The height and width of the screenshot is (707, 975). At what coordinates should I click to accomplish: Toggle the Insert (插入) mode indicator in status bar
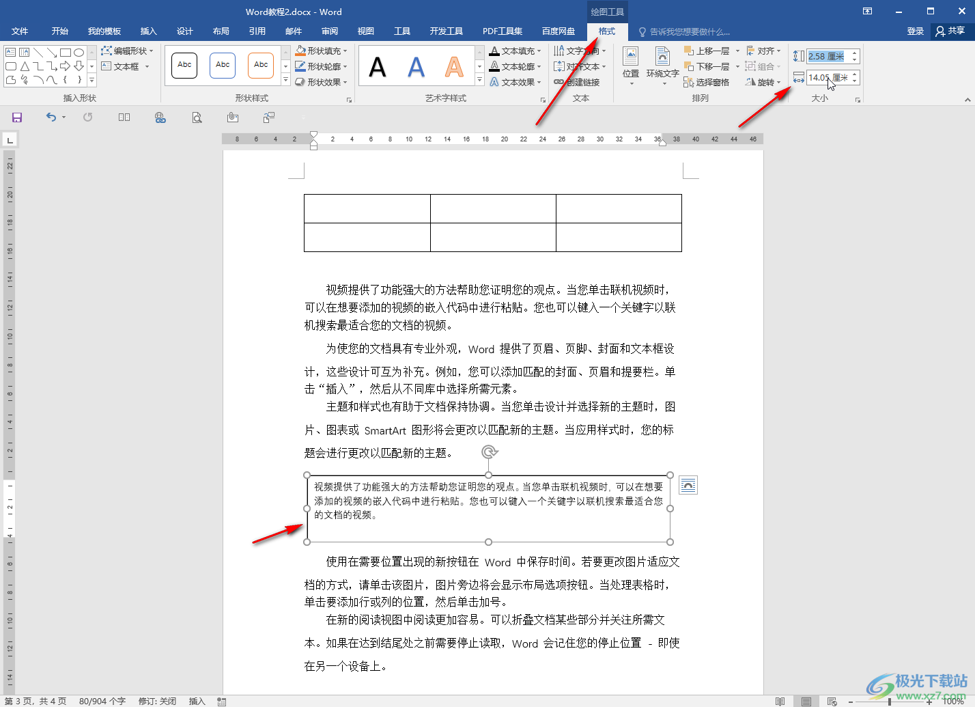[x=197, y=701]
